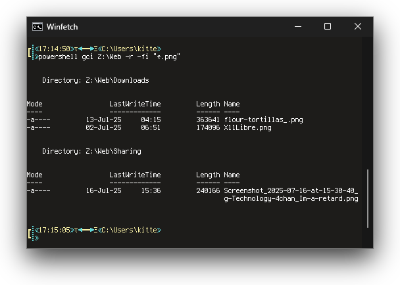Click the Mode header under Downloads directory
The height and width of the screenshot is (285, 400).
click(x=35, y=104)
